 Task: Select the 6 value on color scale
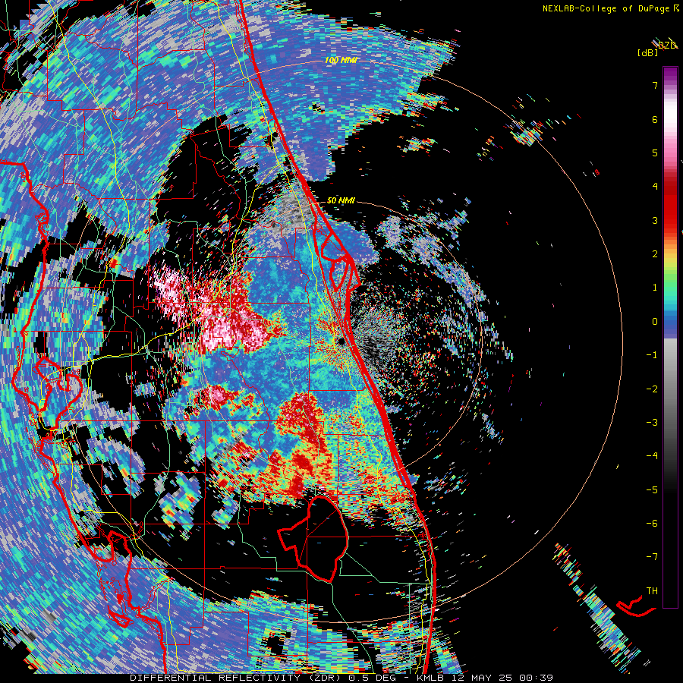click(655, 119)
